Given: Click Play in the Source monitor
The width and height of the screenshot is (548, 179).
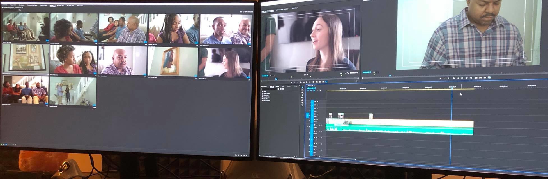Looking at the screenshot, I should [x=307, y=82].
